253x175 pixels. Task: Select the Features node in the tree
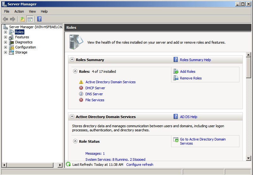(22, 37)
